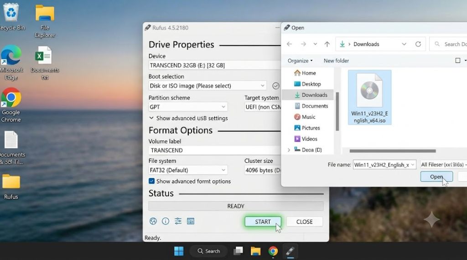Switch to Rufus on the taskbar
This screenshot has width=467, height=260.
(x=291, y=251)
